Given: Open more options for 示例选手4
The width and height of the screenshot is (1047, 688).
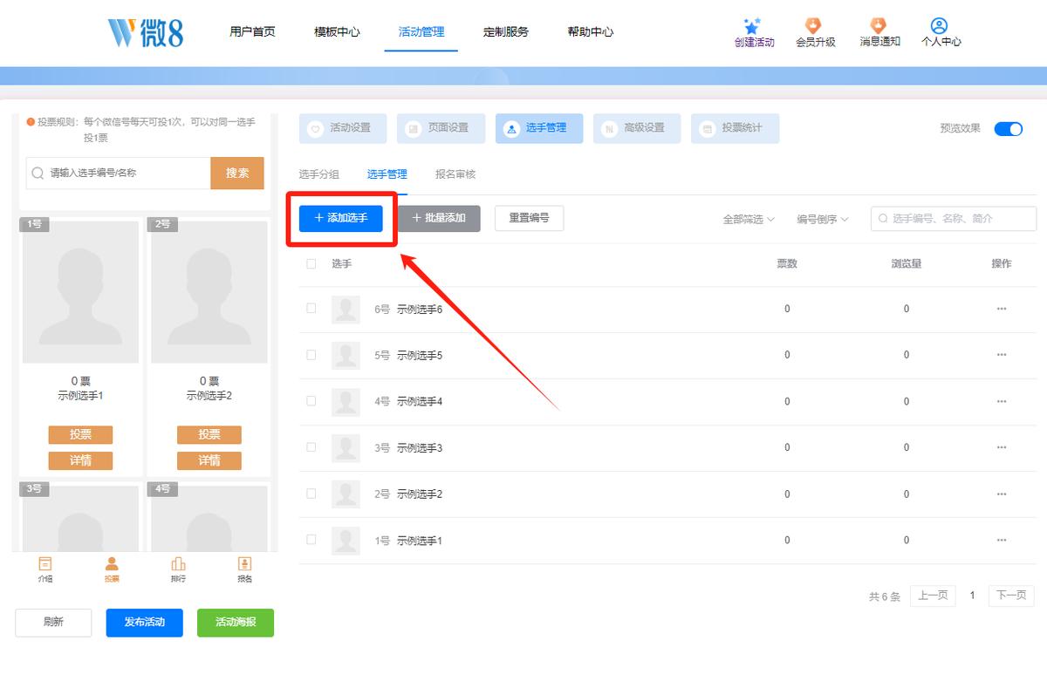Looking at the screenshot, I should point(1001,401).
